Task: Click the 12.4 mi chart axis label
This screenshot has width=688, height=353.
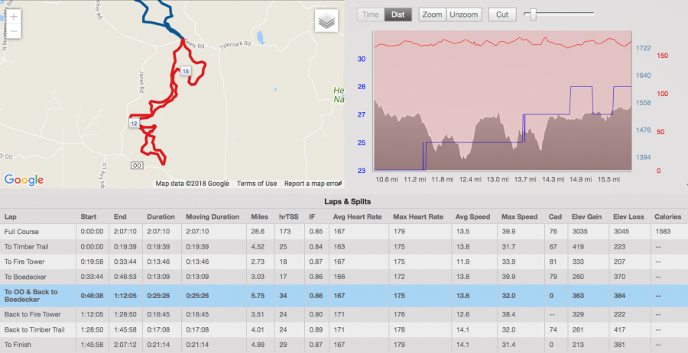Action: [470, 179]
